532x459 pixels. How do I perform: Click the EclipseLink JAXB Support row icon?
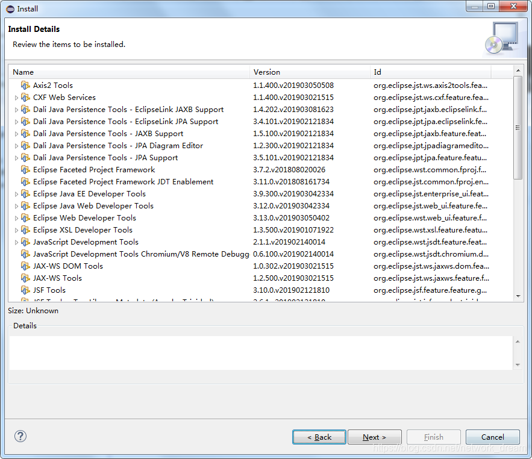click(25, 109)
